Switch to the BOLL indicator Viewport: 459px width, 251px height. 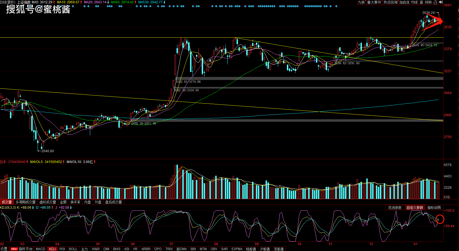73,249
